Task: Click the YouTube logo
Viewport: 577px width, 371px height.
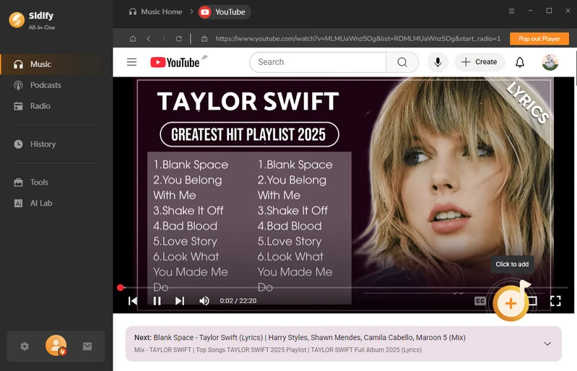Action: tap(175, 62)
